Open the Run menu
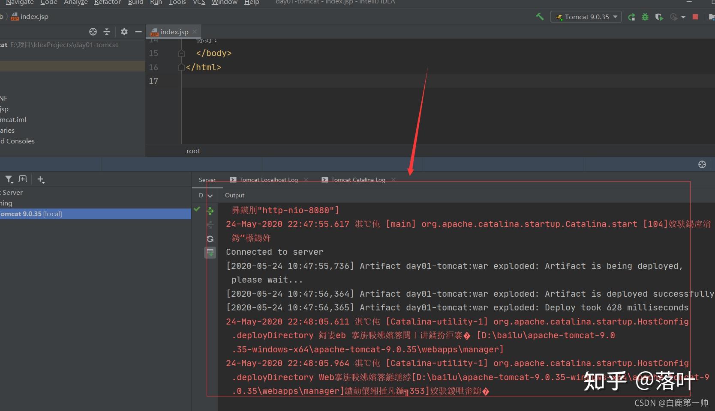Screen dimensions: 715x411 [156, 2]
